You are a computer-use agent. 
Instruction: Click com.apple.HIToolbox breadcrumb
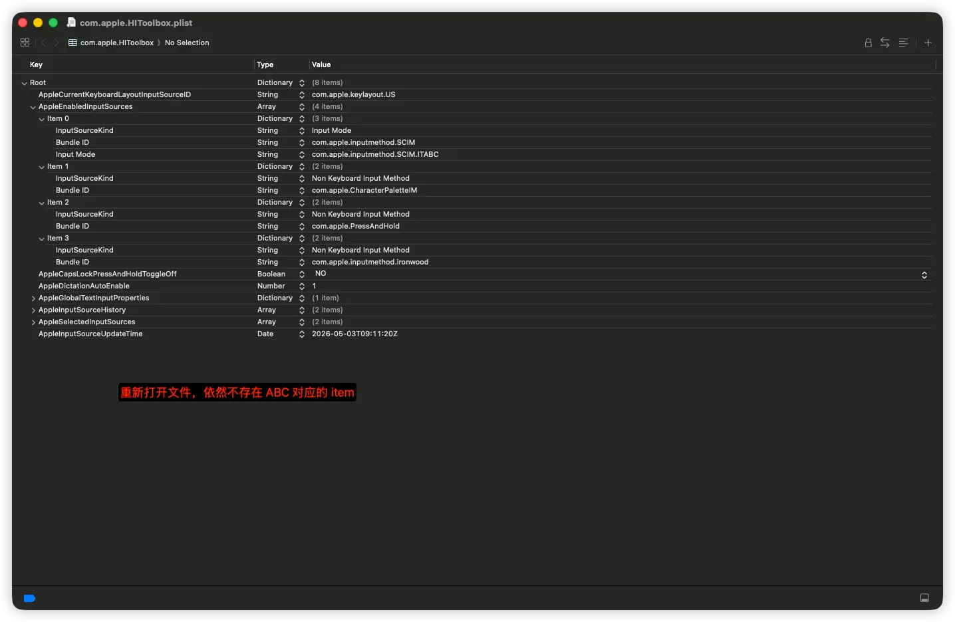pyautogui.click(x=117, y=43)
